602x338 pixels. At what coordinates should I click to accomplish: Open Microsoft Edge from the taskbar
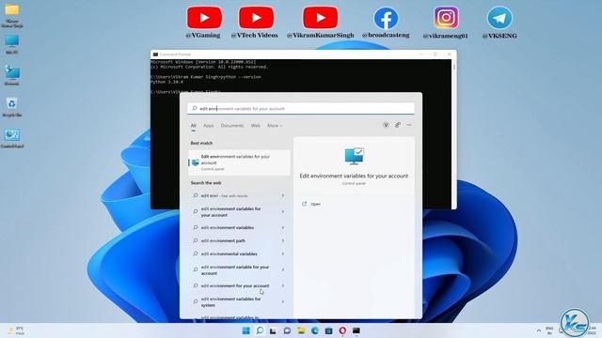315,330
